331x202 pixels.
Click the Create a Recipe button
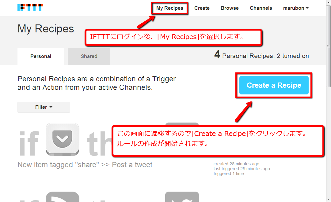tap(274, 85)
